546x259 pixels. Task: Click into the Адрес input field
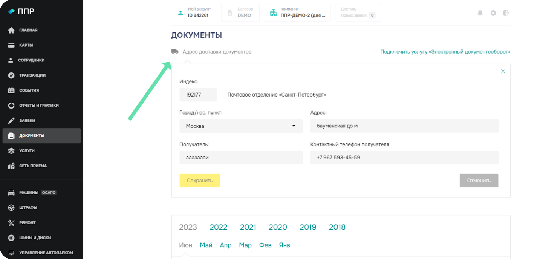tap(404, 126)
